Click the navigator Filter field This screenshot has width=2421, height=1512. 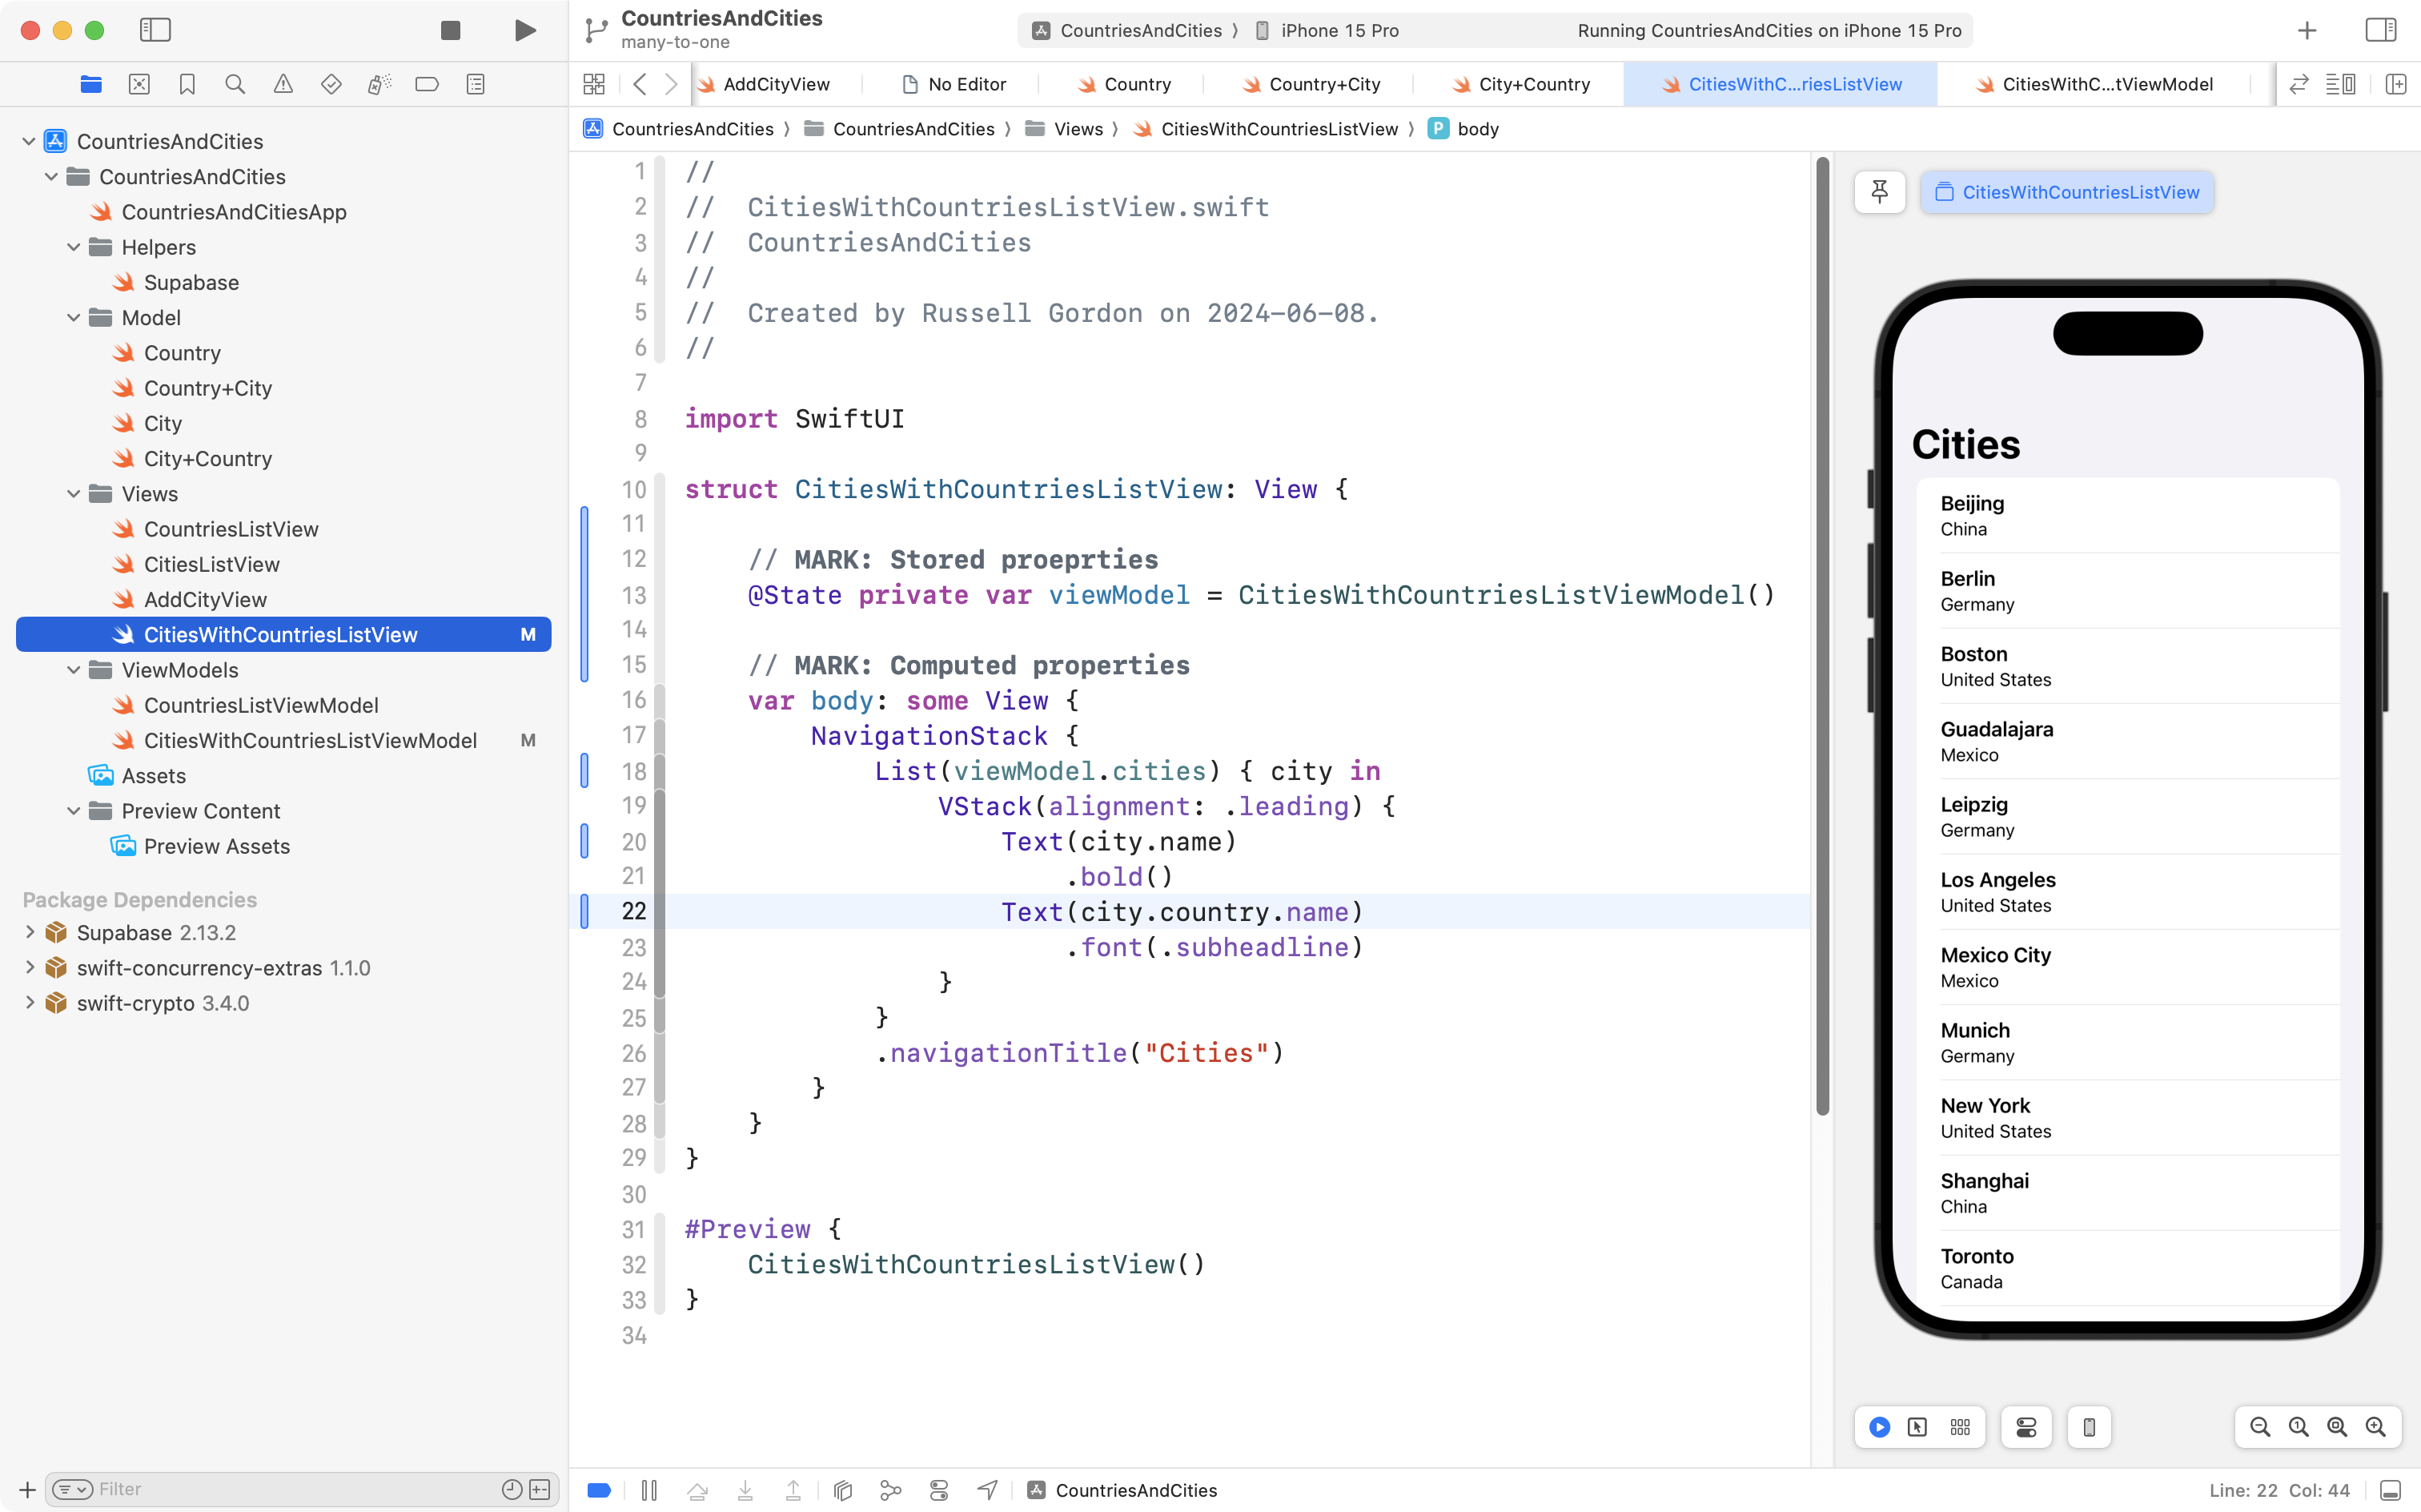290,1489
